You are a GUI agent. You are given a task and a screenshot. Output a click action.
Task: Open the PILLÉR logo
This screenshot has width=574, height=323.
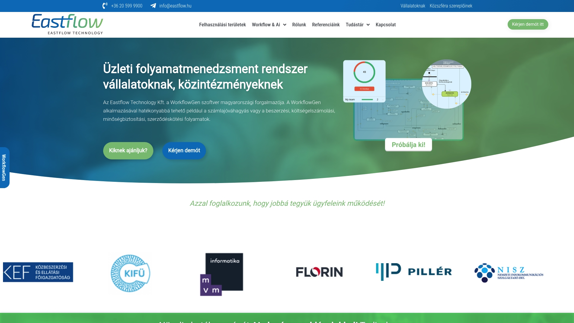click(x=414, y=271)
